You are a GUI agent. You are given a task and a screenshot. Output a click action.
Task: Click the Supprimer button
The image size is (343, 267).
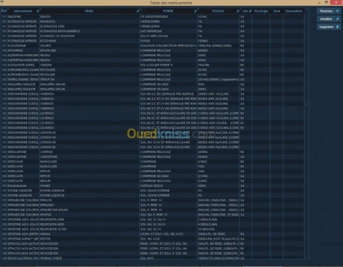click(x=329, y=27)
